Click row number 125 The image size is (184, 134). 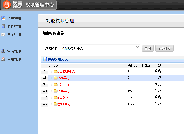click(45, 91)
